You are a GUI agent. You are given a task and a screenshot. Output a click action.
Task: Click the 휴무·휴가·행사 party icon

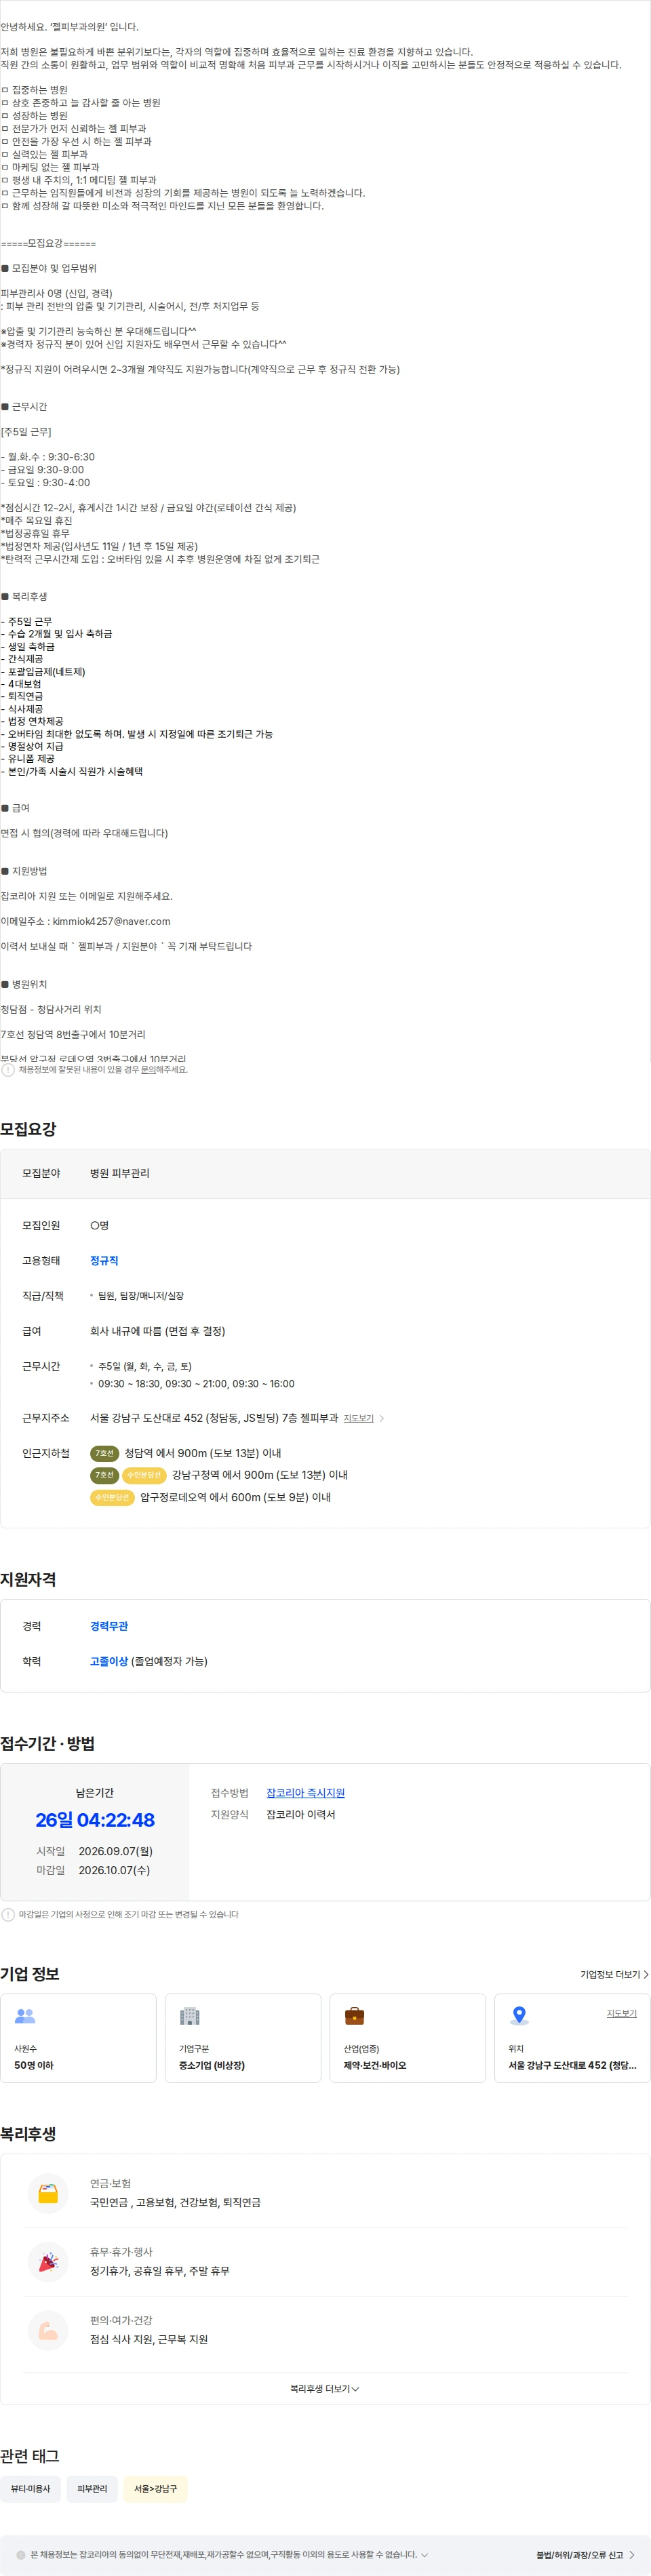click(x=48, y=2262)
